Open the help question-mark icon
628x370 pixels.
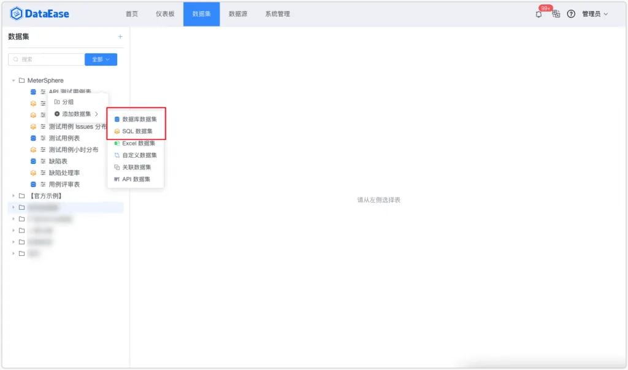[x=571, y=14]
